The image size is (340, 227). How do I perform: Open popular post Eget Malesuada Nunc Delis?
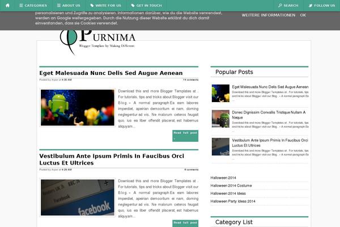(270, 87)
